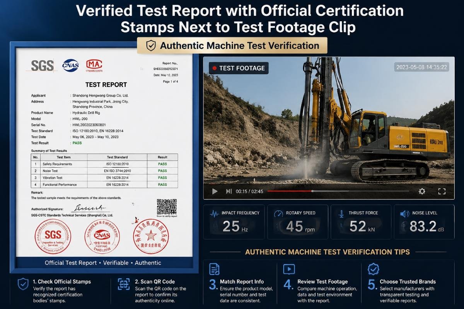Click test date 'May 06, 2023 – May 10, 2023'

(96, 137)
